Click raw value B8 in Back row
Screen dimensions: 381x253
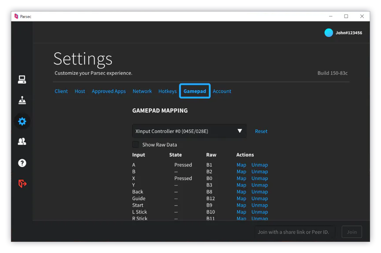pyautogui.click(x=209, y=192)
